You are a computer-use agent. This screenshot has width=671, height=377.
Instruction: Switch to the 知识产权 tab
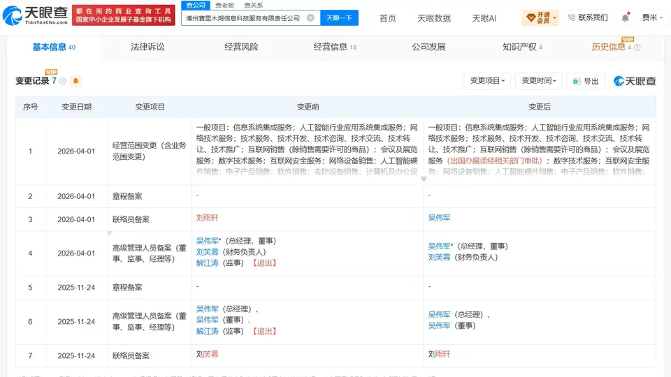tap(522, 47)
